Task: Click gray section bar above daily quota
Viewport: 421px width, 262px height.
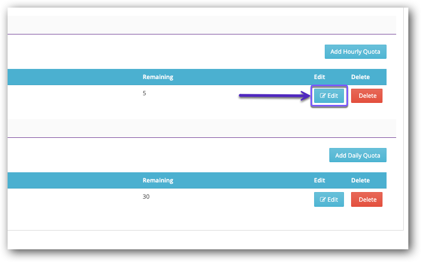Action: (x=202, y=128)
